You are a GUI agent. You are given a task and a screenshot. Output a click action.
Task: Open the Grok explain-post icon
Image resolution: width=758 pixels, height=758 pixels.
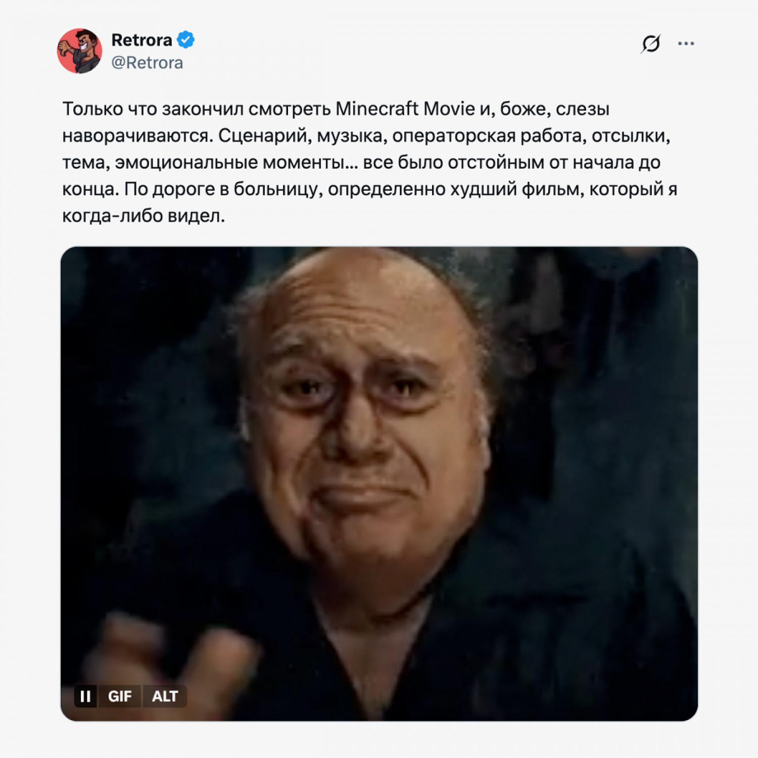651,43
